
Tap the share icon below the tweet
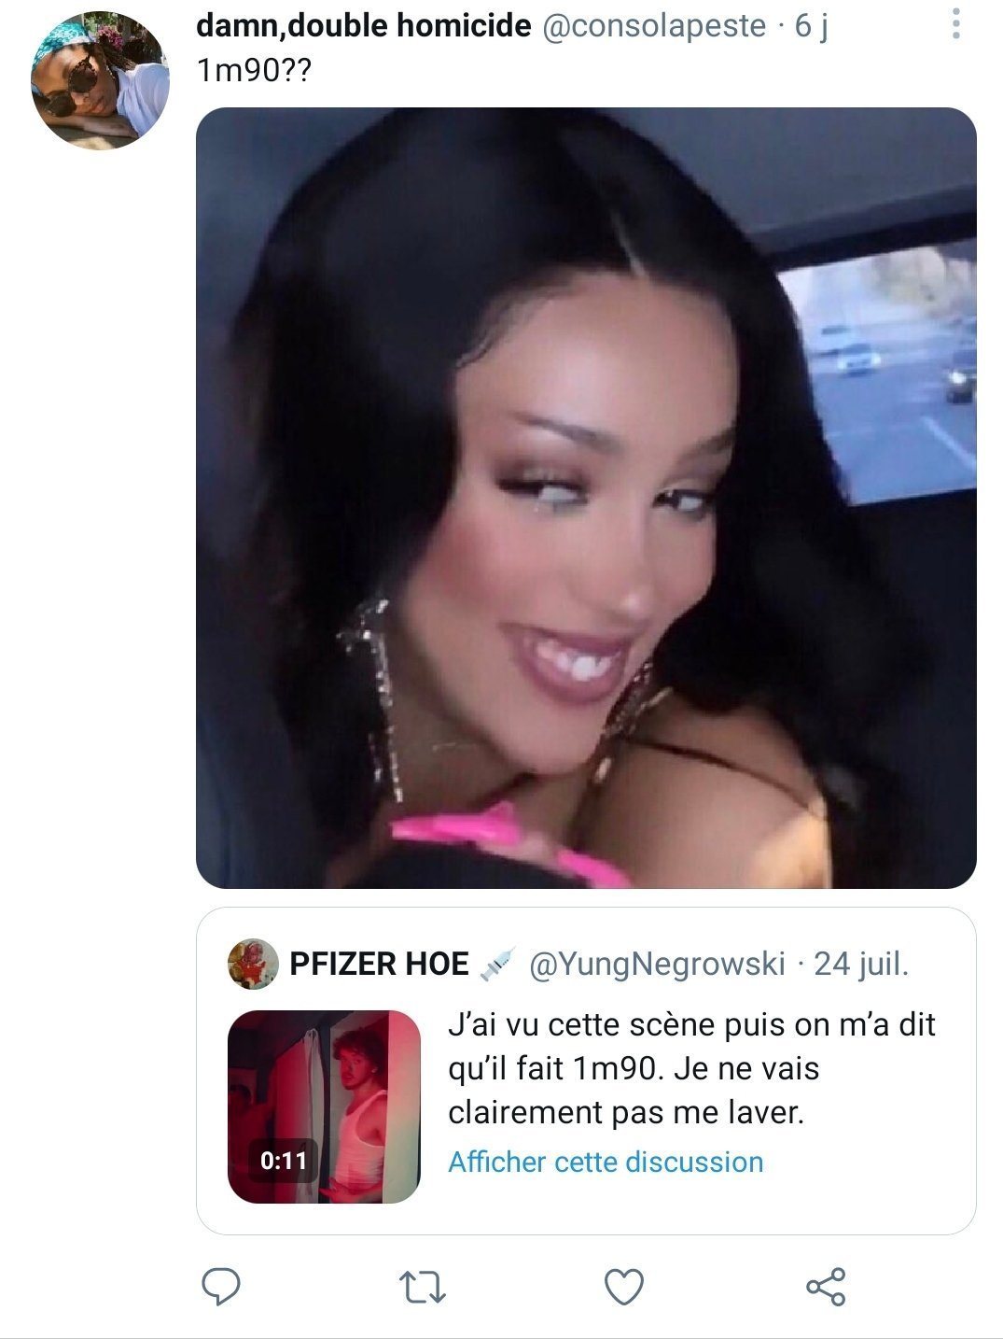click(x=826, y=1287)
